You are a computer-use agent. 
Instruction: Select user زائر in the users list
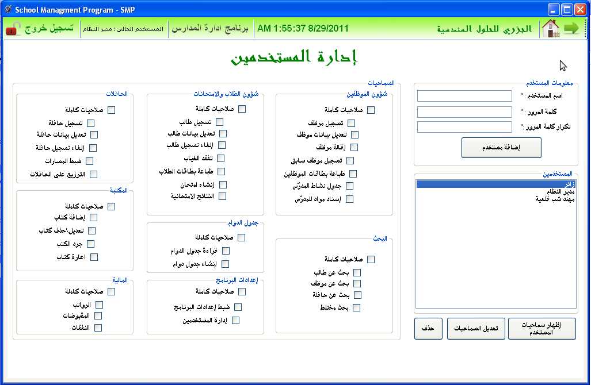pyautogui.click(x=496, y=184)
